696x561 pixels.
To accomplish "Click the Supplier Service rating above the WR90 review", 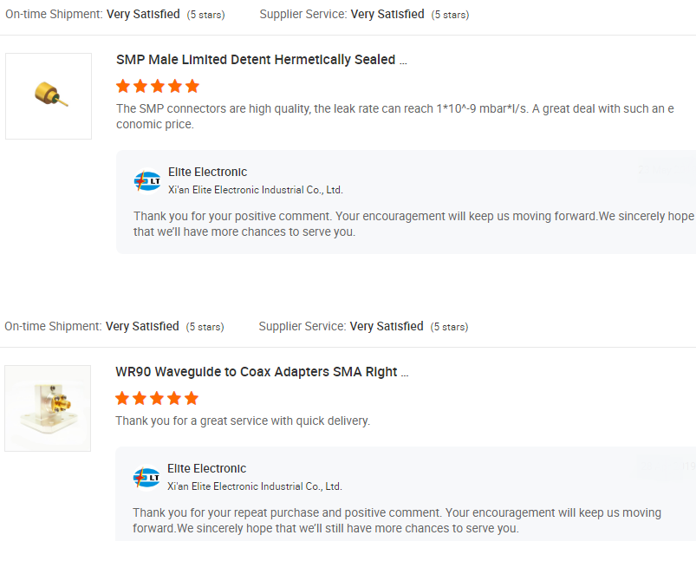I will (x=387, y=327).
